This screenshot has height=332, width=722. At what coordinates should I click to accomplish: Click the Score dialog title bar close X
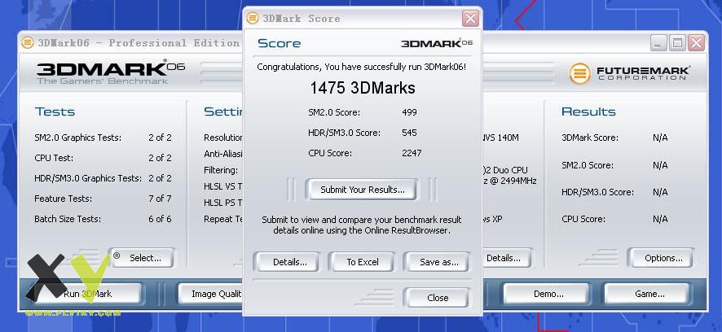pos(470,19)
